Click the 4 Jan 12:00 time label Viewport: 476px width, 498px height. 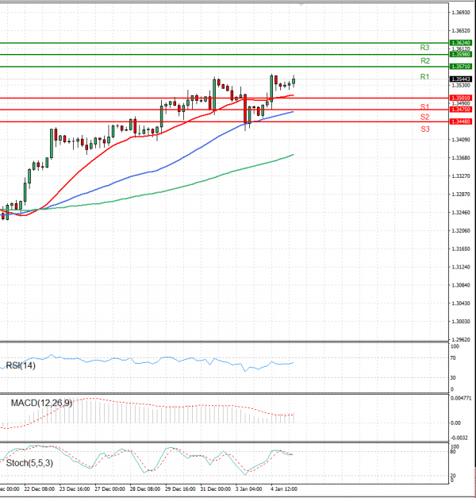click(x=284, y=488)
